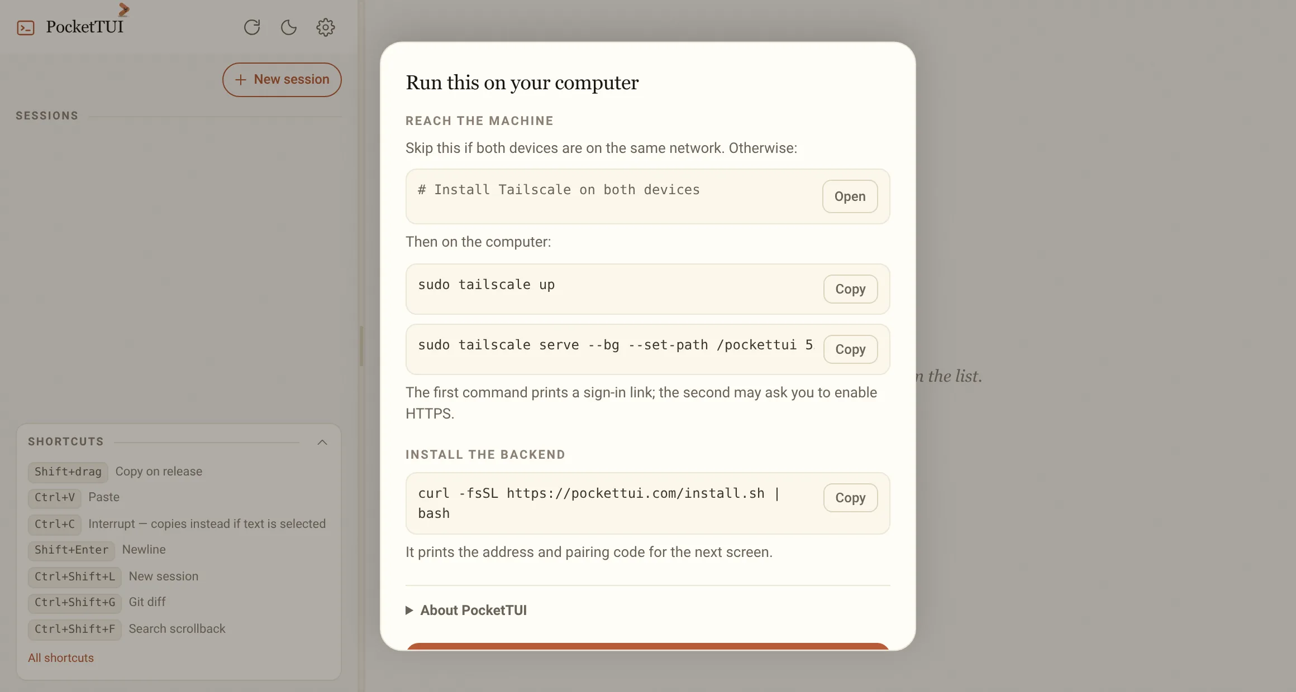
Task: Click the 'Newline' shortcut label
Action: tap(144, 550)
